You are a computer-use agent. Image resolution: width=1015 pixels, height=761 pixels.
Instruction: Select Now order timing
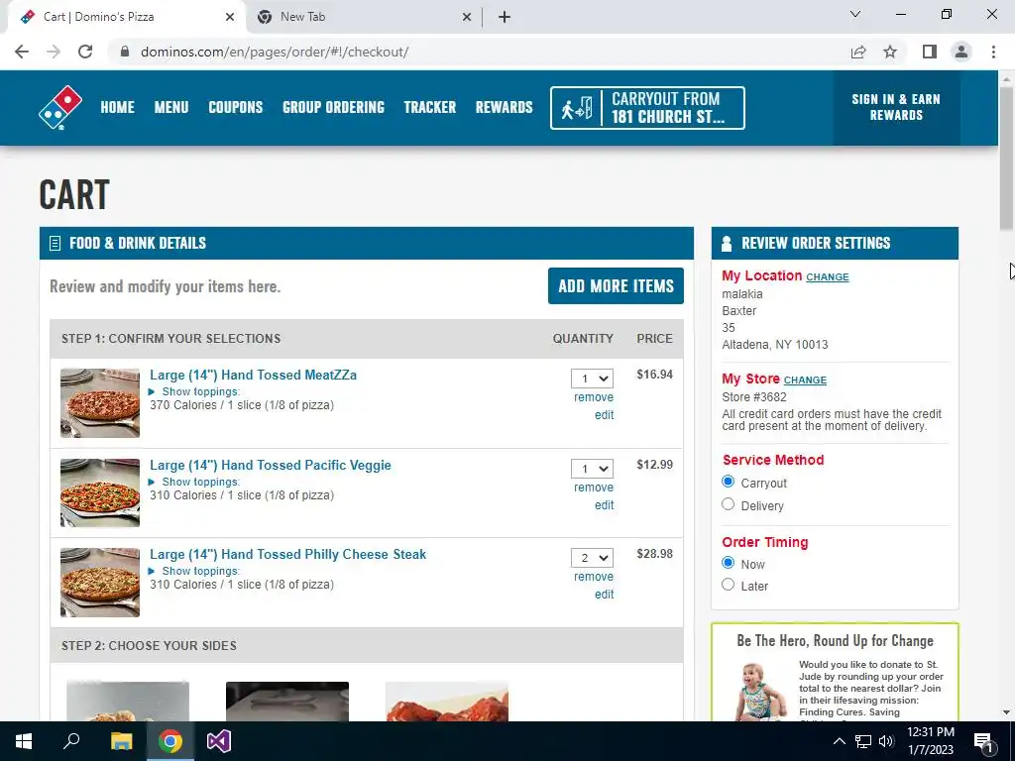coord(729,563)
